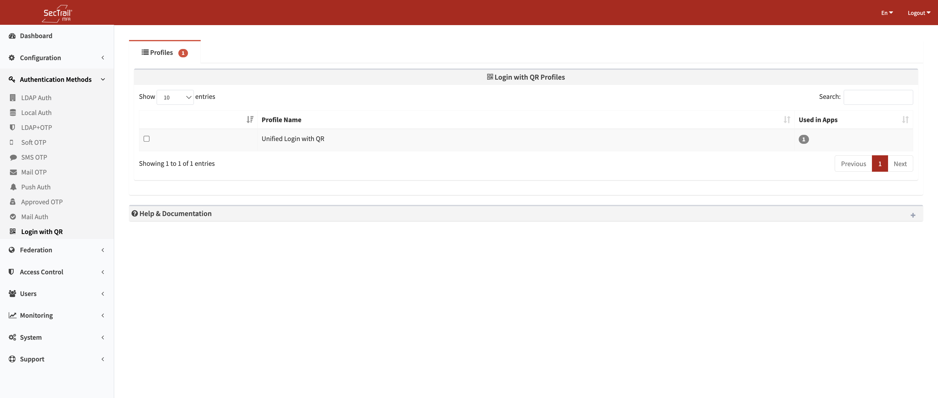938x398 pixels.
Task: Click the Login with QR sidebar icon
Action: tap(13, 231)
